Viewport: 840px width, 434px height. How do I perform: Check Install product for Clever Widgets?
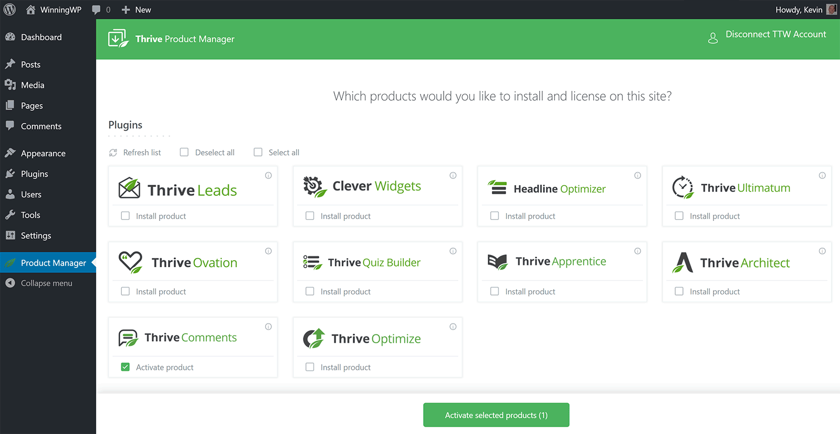pos(310,216)
